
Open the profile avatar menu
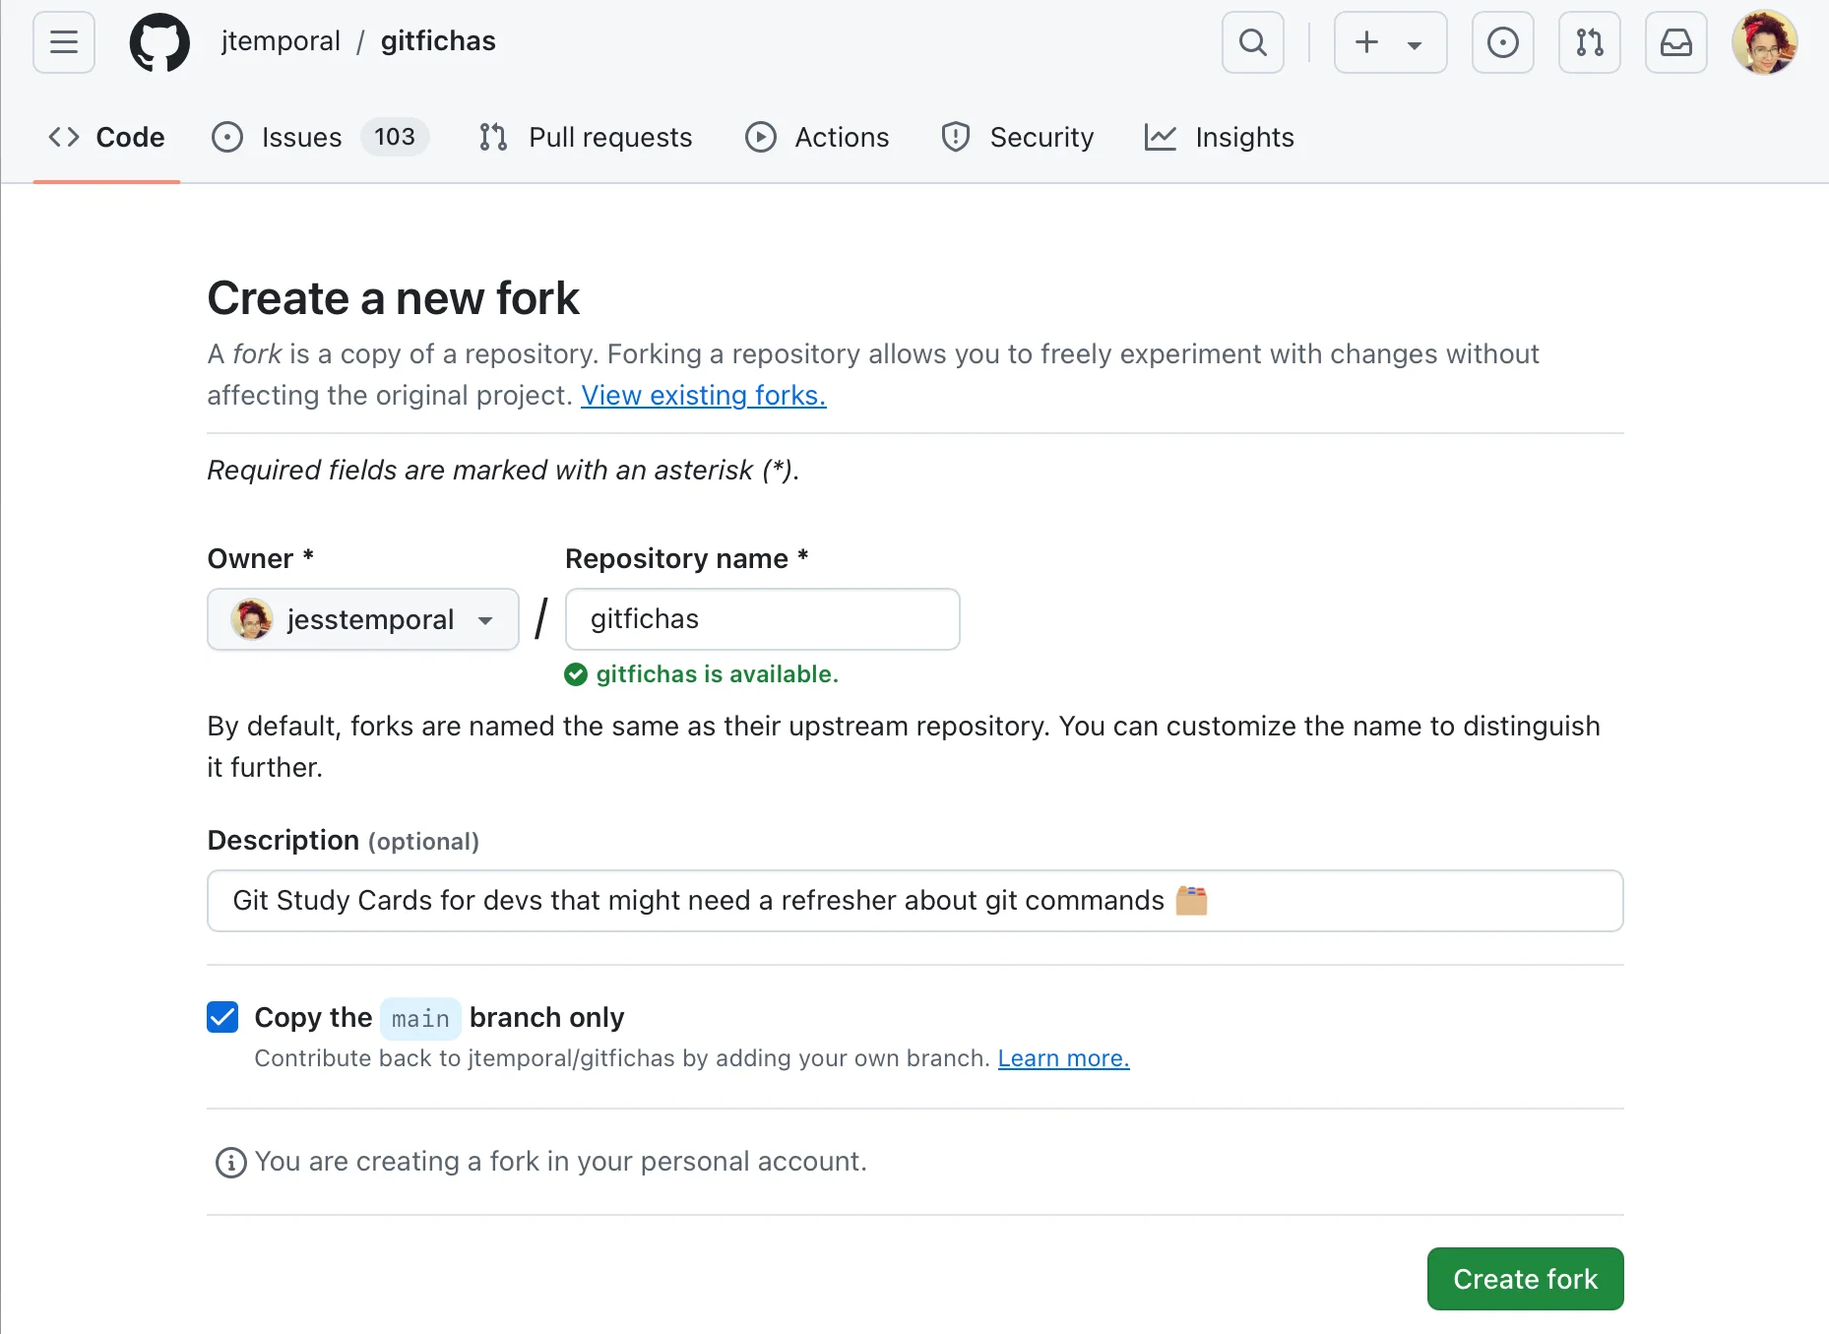tap(1765, 42)
